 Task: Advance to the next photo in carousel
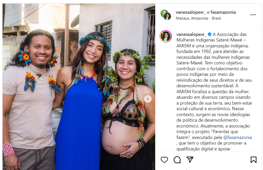[x=148, y=99]
